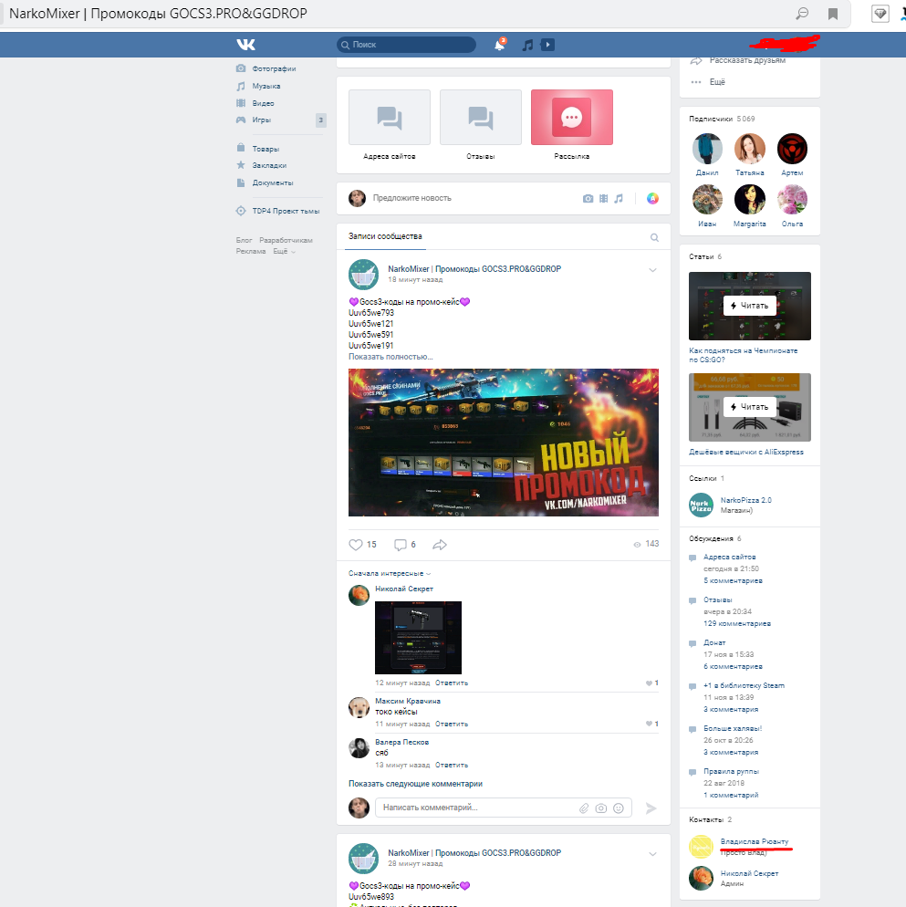This screenshot has height=907, width=906.
Task: Click the video play icon in header
Action: coord(547,45)
